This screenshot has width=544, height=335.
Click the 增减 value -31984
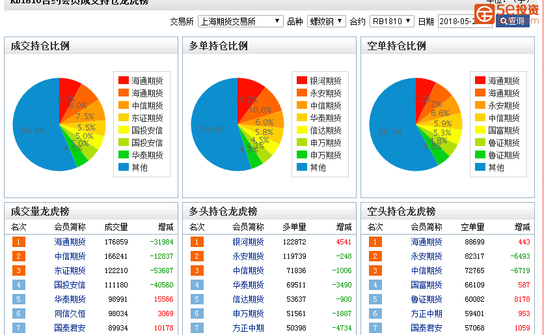(161, 242)
